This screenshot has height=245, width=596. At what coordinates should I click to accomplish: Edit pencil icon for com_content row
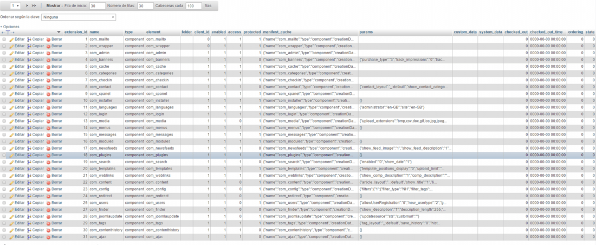click(11, 183)
